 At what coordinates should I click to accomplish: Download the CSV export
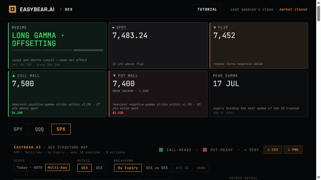tap(273, 150)
